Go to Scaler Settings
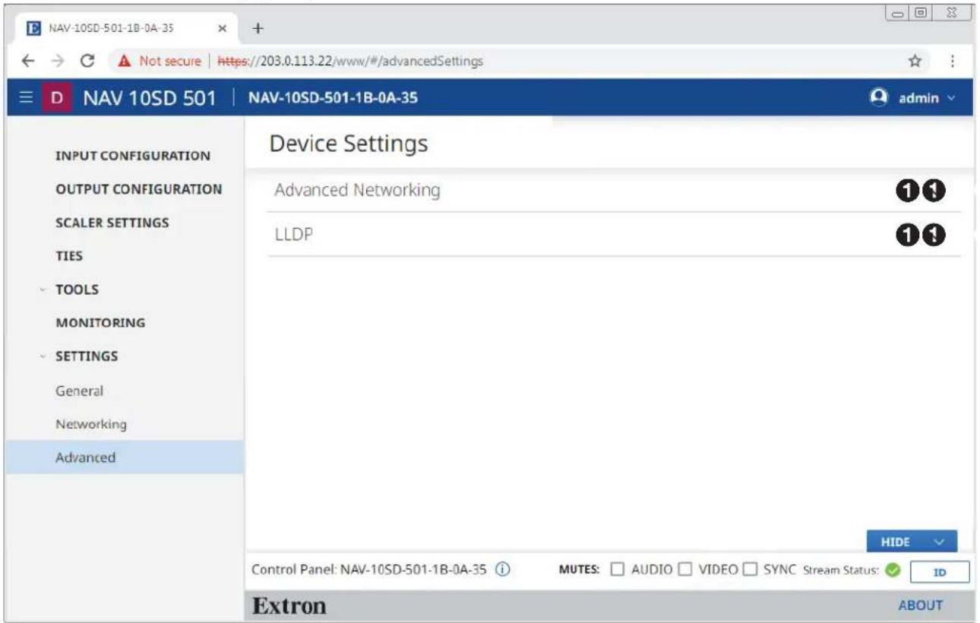 (x=112, y=223)
